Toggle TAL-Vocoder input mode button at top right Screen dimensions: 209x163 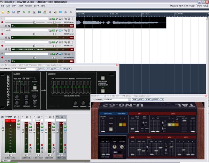click(x=103, y=78)
